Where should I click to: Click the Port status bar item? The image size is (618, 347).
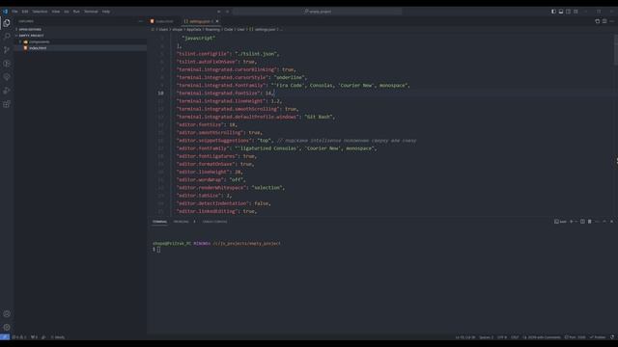tap(576, 337)
